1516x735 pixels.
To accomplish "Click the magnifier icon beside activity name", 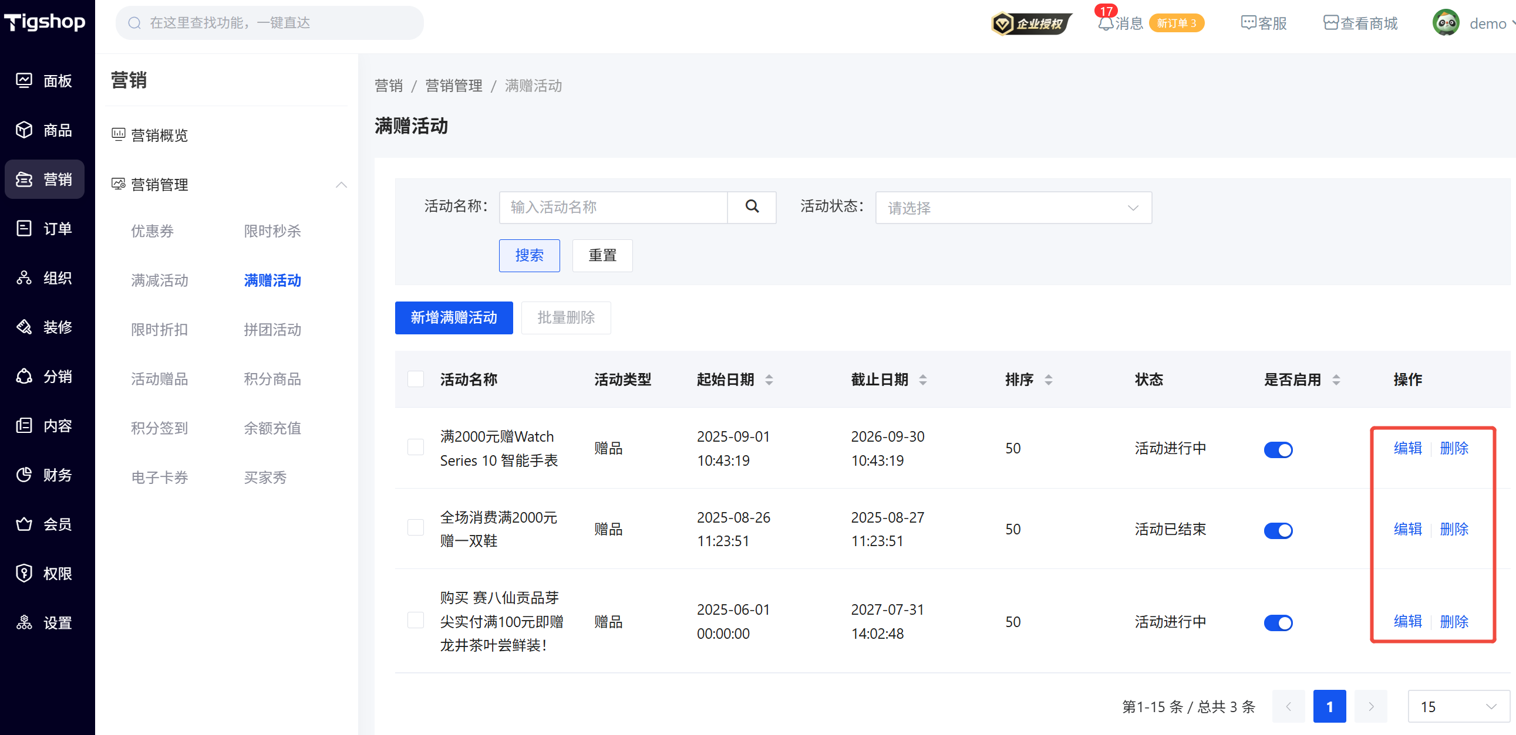I will pyautogui.click(x=752, y=207).
